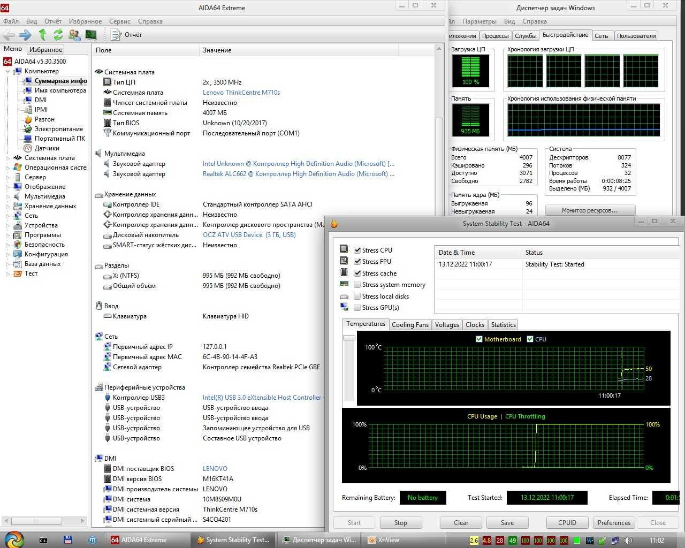685x548 pixels.
Task: Click the Refresh icon in AIDA64 toolbar
Action: tap(58, 35)
